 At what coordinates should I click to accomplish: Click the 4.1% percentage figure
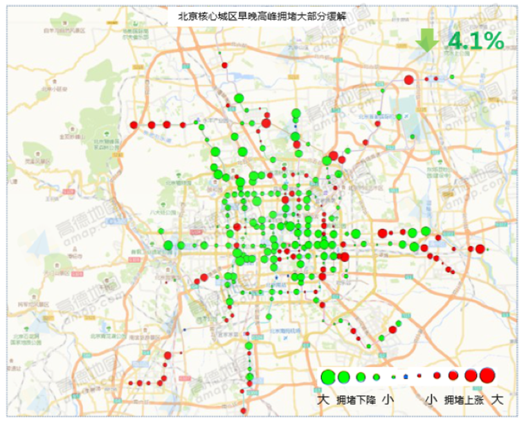pos(475,41)
